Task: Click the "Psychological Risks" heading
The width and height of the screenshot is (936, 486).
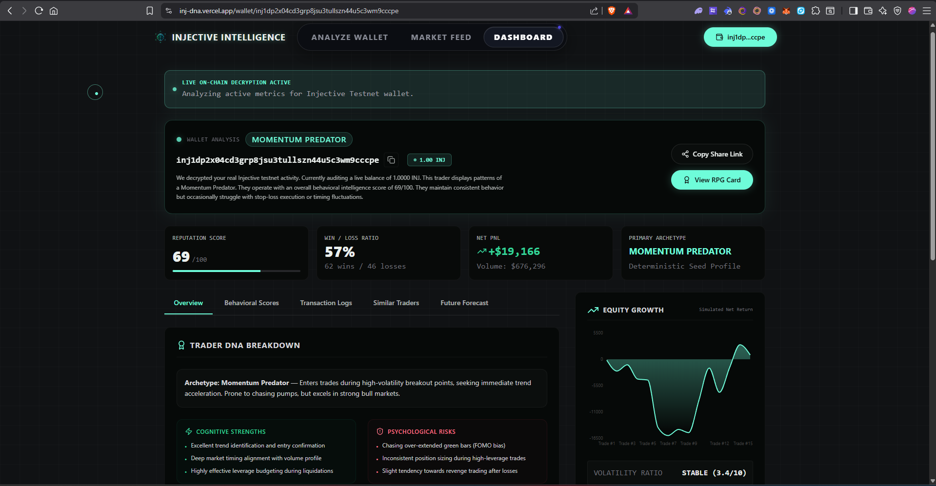Action: (421, 432)
